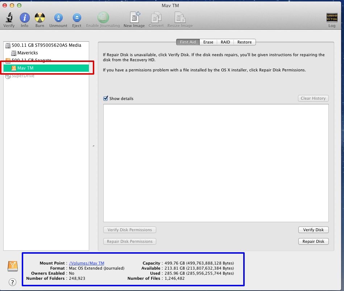Select the Mav TM volume
The height and width of the screenshot is (291, 344).
coord(46,68)
